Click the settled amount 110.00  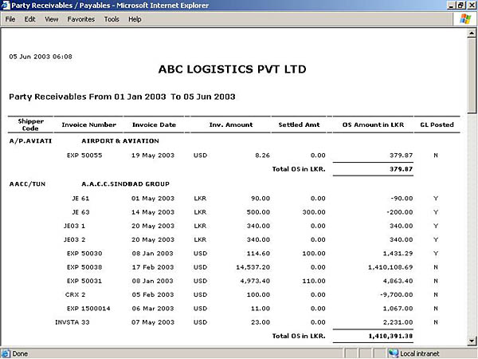[314, 281]
